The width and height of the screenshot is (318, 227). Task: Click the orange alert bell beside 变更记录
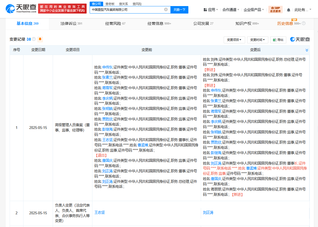pos(40,39)
